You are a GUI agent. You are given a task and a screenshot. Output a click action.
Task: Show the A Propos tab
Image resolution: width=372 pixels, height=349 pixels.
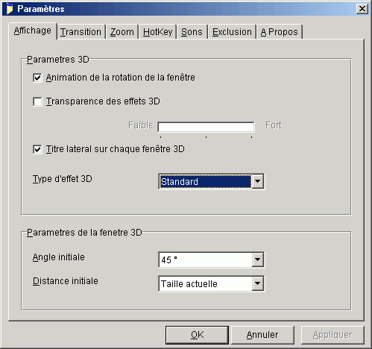[280, 32]
